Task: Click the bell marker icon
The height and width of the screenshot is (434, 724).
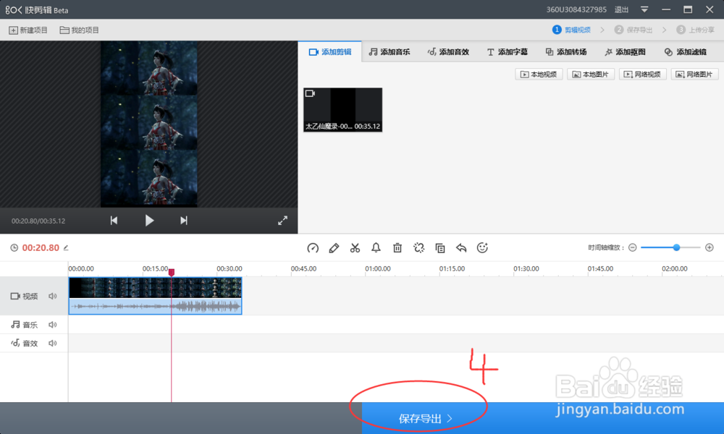Action: (376, 248)
